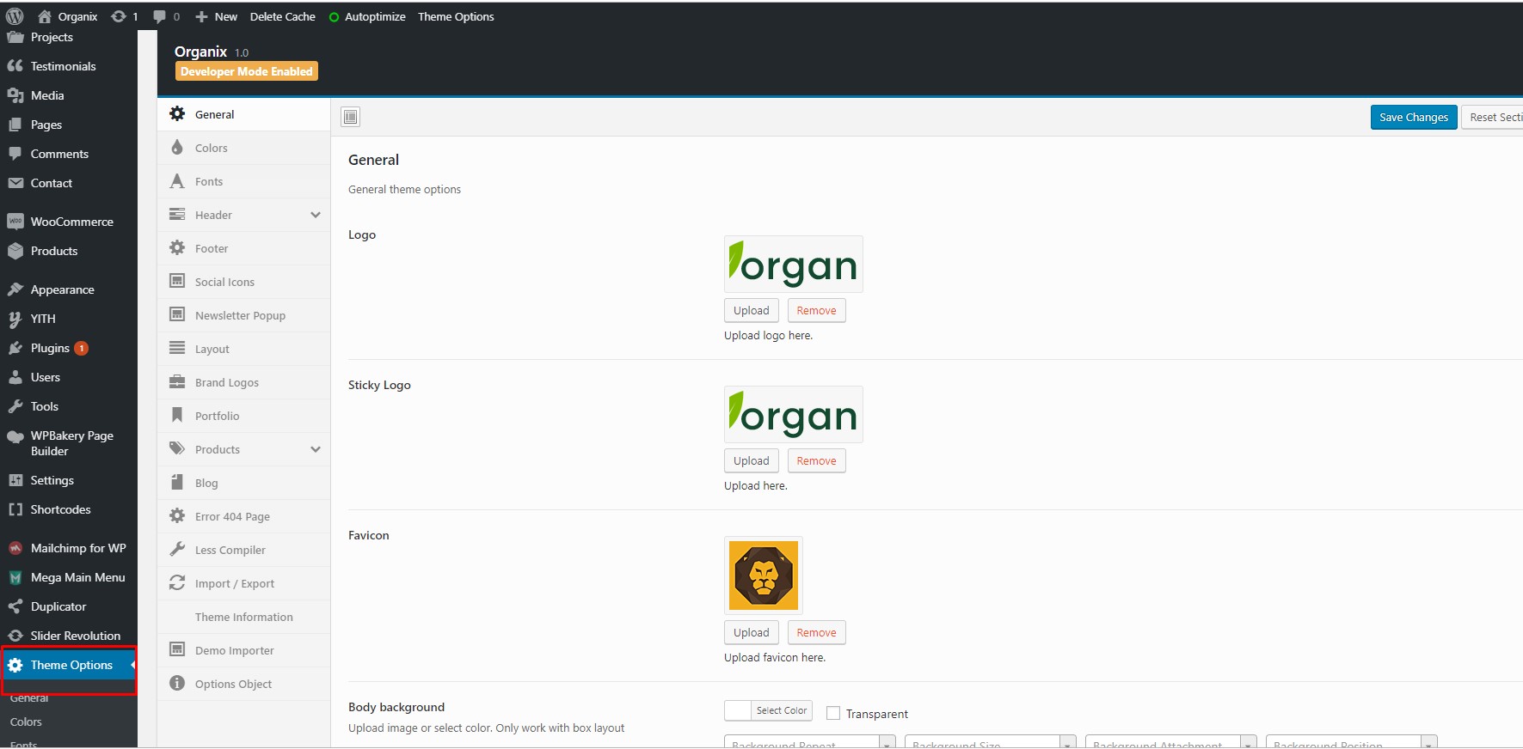Screen dimensions: 1523x749
Task: Open the Background Attachment dropdown
Action: 1171,742
